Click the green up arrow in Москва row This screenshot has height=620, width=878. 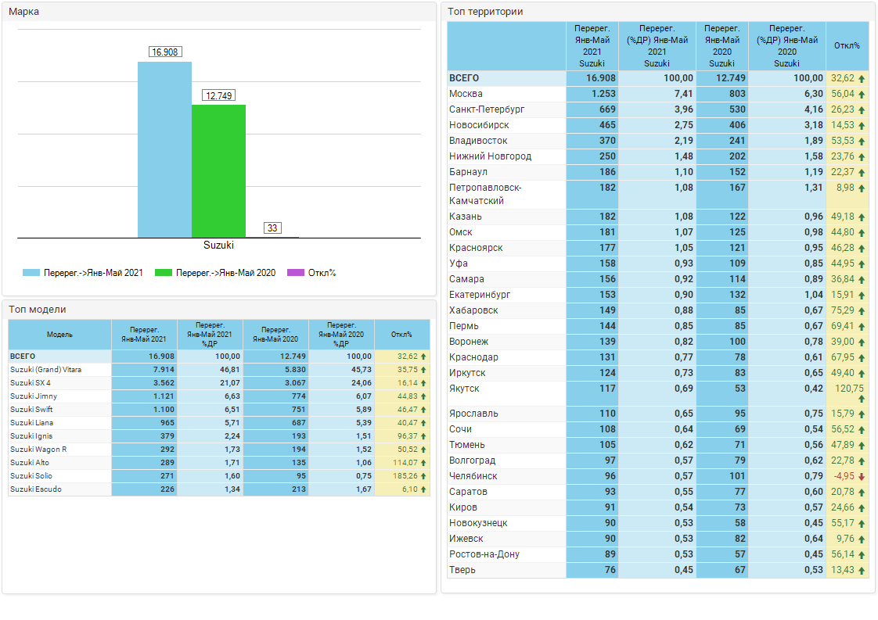click(x=862, y=94)
